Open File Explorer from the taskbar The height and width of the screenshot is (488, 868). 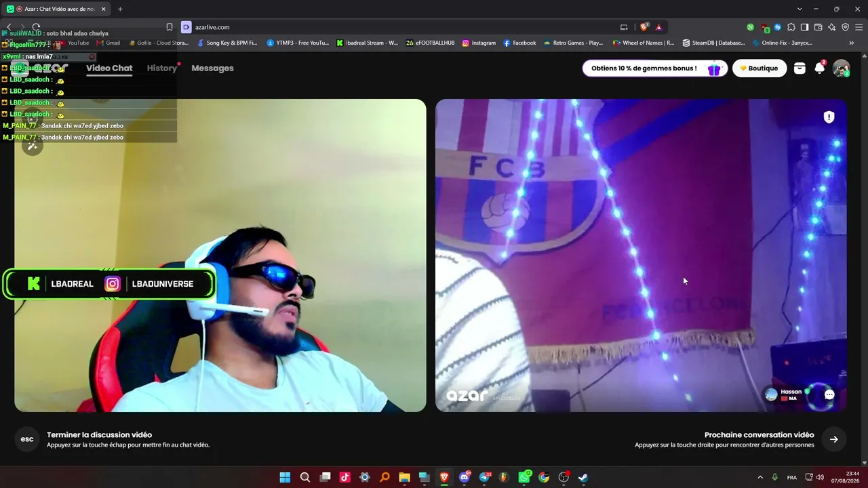(404, 477)
